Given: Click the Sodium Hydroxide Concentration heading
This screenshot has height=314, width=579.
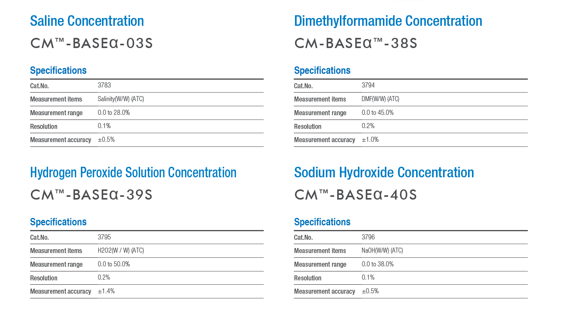Looking at the screenshot, I should coord(384,172).
